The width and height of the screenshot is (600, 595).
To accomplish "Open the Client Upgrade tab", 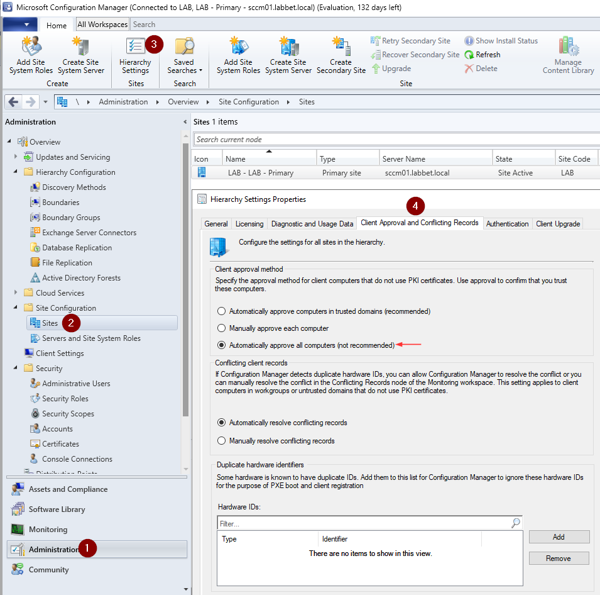I will (558, 224).
